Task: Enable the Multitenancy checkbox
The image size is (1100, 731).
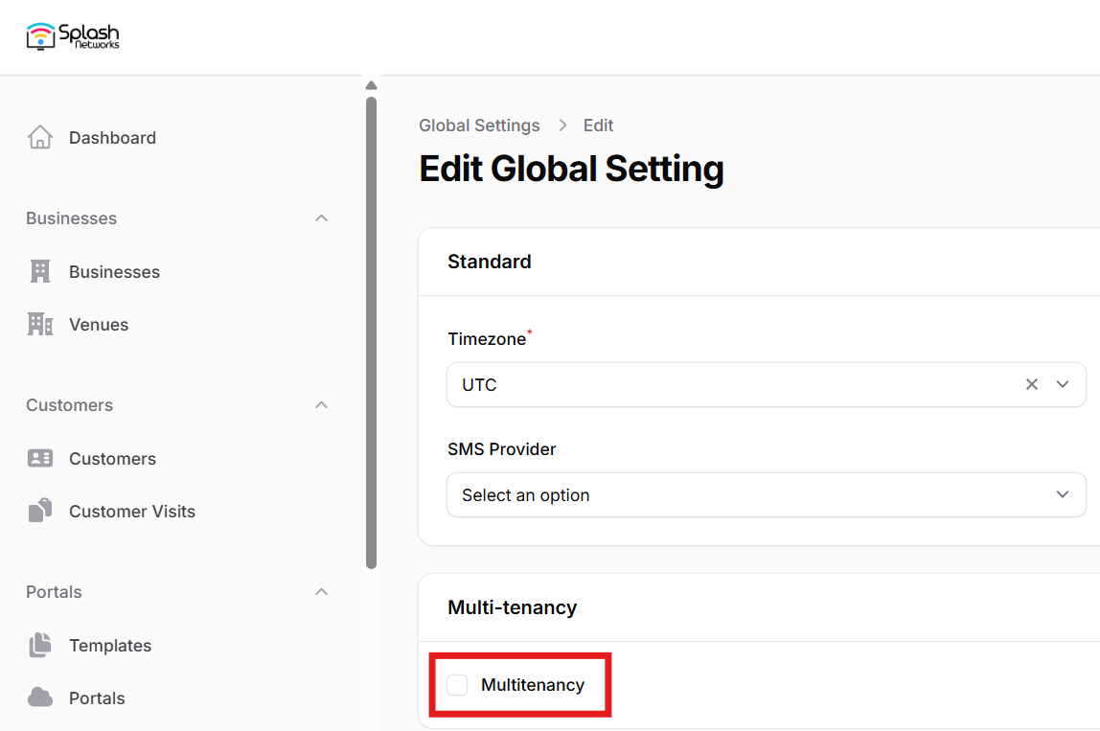Action: coord(458,685)
